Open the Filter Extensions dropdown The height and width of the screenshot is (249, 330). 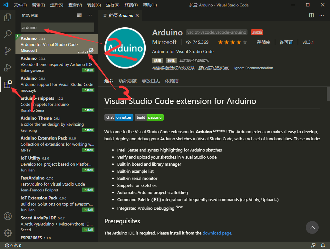79,15
